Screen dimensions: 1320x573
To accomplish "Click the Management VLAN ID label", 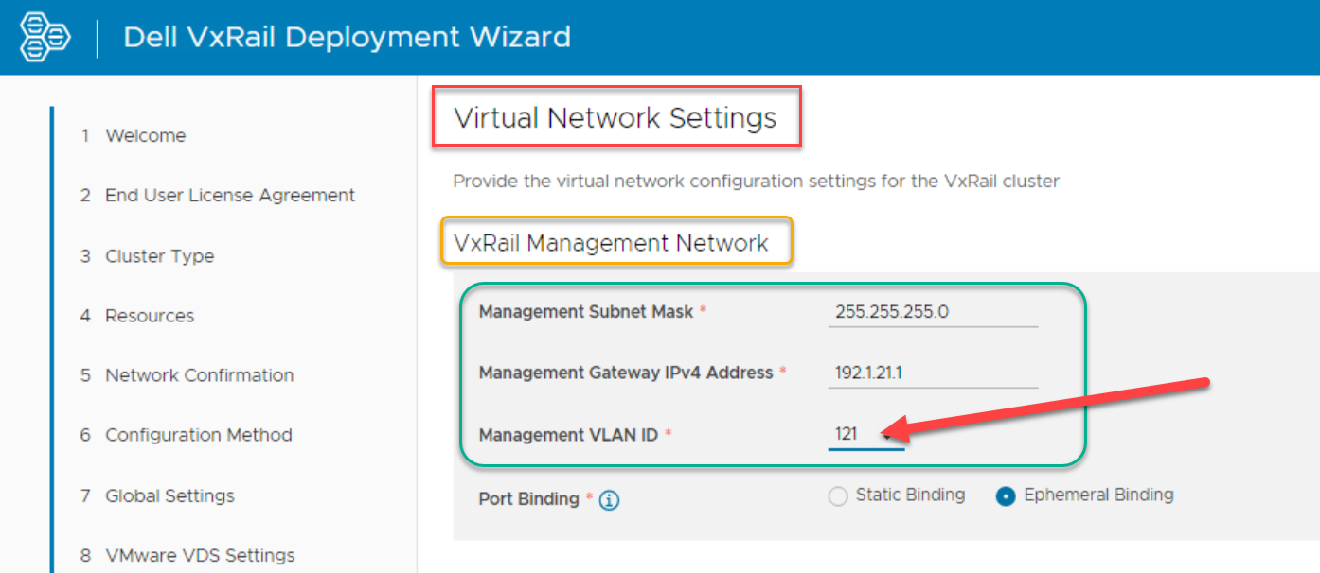I will pyautogui.click(x=570, y=435).
